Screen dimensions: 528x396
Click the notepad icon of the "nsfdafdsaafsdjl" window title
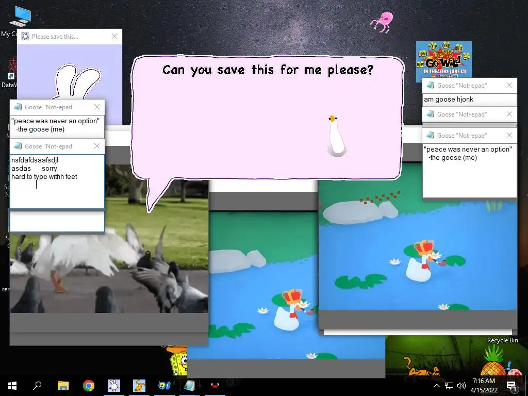[18, 146]
